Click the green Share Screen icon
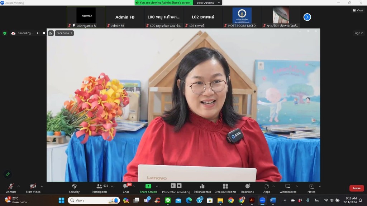The image size is (367, 206). (x=148, y=186)
